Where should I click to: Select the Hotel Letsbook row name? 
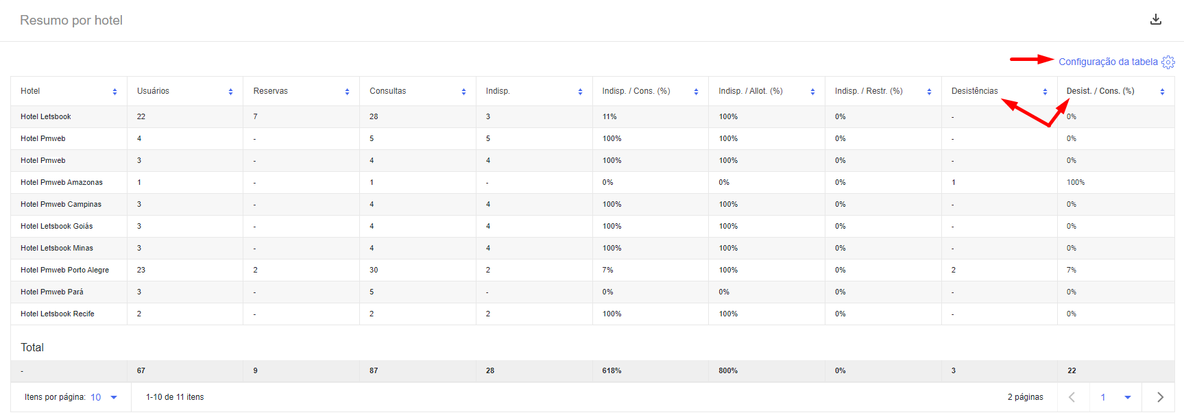pos(45,116)
